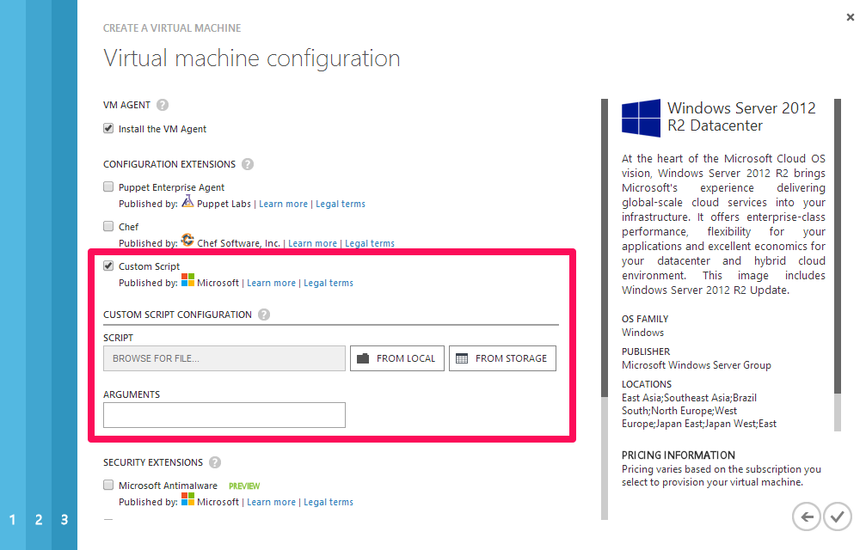Click the From Local button
866x550 pixels.
(x=396, y=358)
